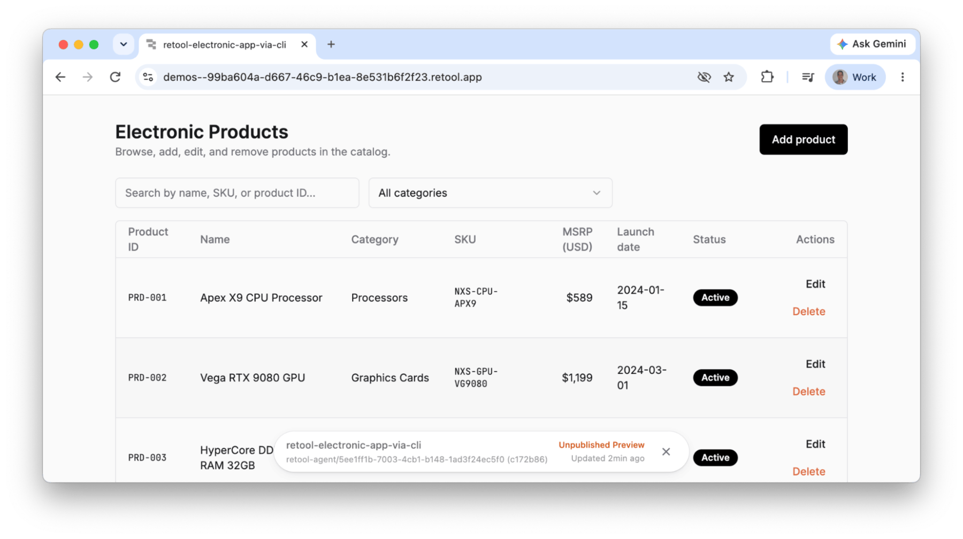Click the Launch date column header
963x539 pixels.
point(636,239)
